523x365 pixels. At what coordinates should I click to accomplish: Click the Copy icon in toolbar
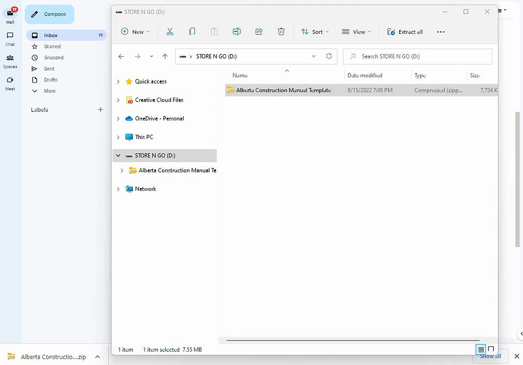pyautogui.click(x=192, y=31)
